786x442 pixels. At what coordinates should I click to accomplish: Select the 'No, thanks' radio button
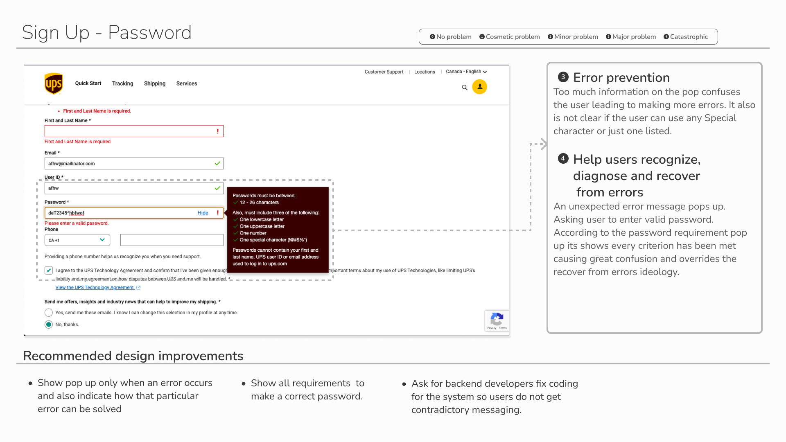(x=49, y=325)
